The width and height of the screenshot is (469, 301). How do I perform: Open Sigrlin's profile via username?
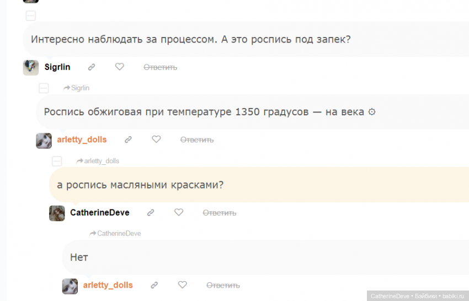(x=57, y=67)
